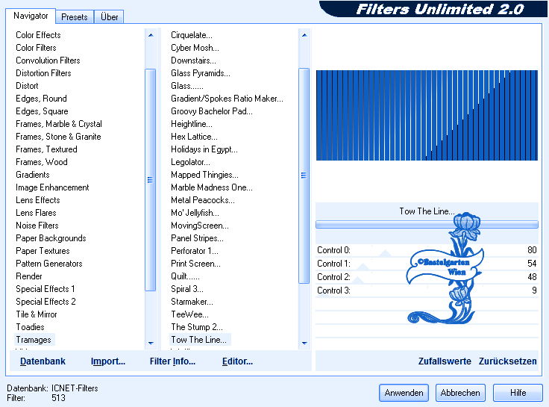Choose Marble Madness One... filter
549x407 pixels.
[212, 187]
